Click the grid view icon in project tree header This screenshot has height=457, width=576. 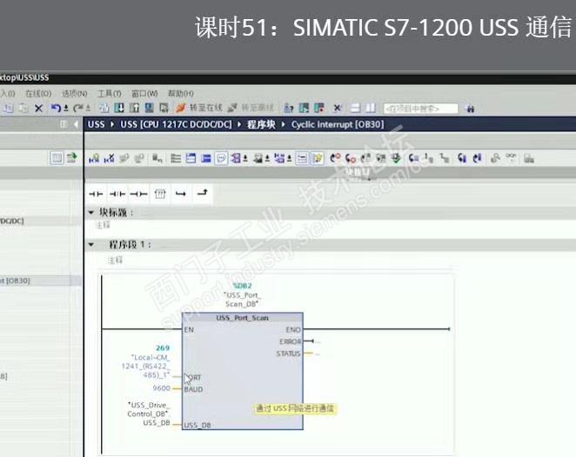(57, 158)
